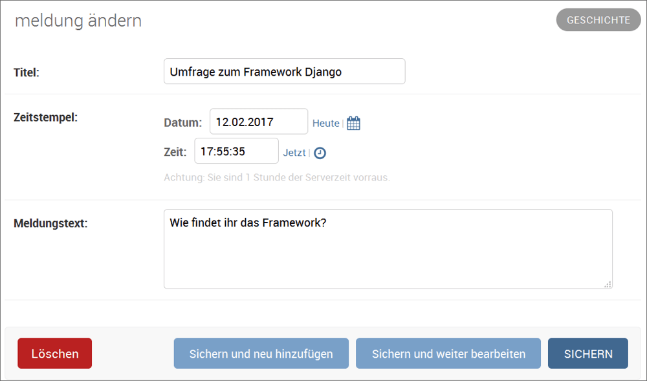Image resolution: width=647 pixels, height=381 pixels.
Task: Click the Titel field label
Action: click(27, 72)
